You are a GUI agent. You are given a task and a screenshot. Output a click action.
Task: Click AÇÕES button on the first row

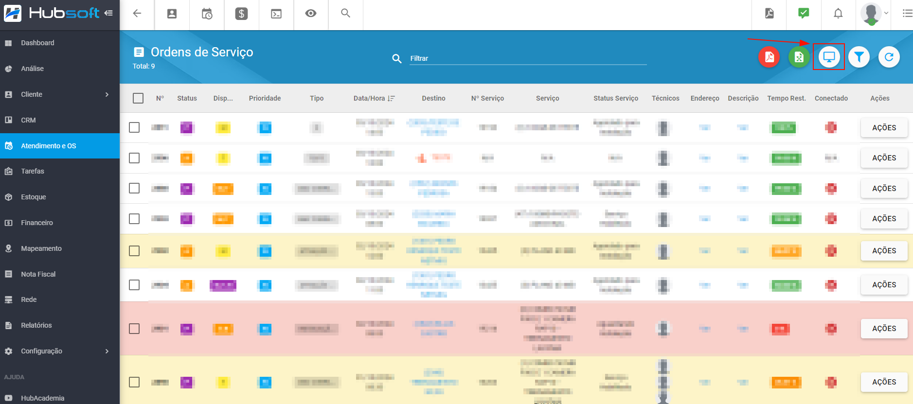(x=884, y=128)
